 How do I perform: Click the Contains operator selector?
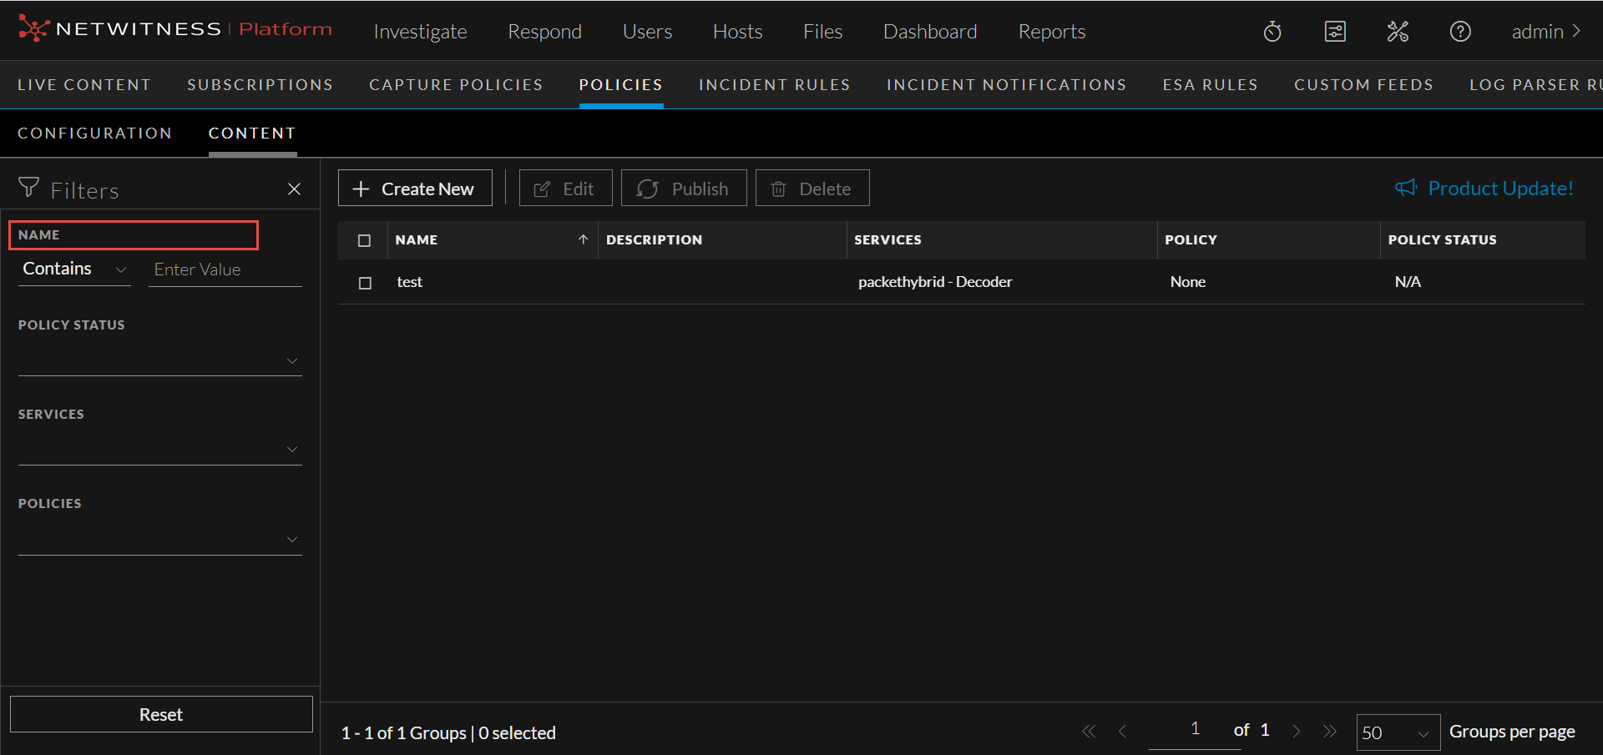(73, 269)
